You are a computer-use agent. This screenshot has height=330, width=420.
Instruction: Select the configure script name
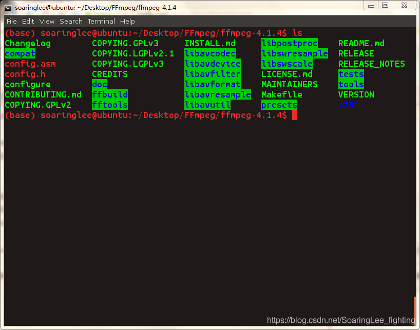(27, 84)
